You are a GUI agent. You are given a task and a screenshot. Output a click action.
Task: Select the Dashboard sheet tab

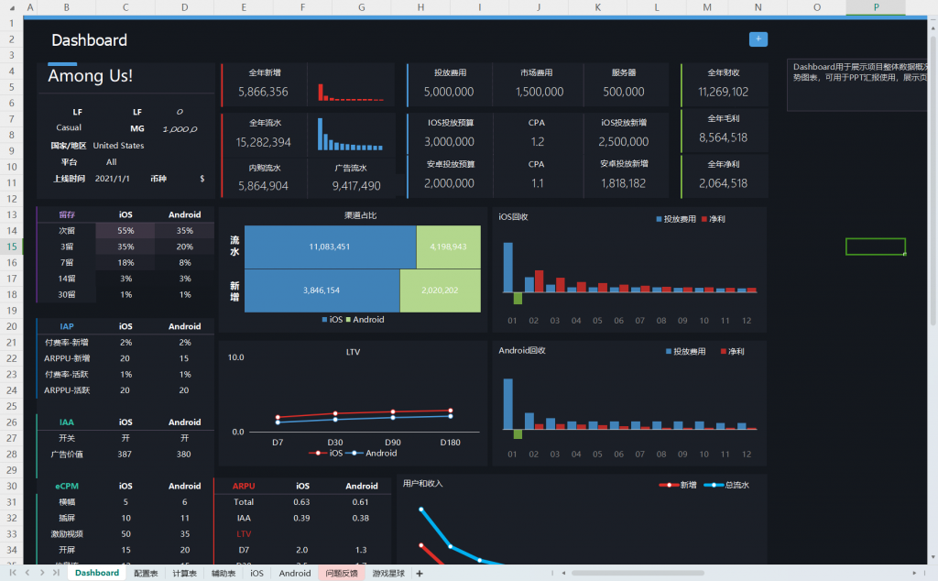tap(97, 573)
